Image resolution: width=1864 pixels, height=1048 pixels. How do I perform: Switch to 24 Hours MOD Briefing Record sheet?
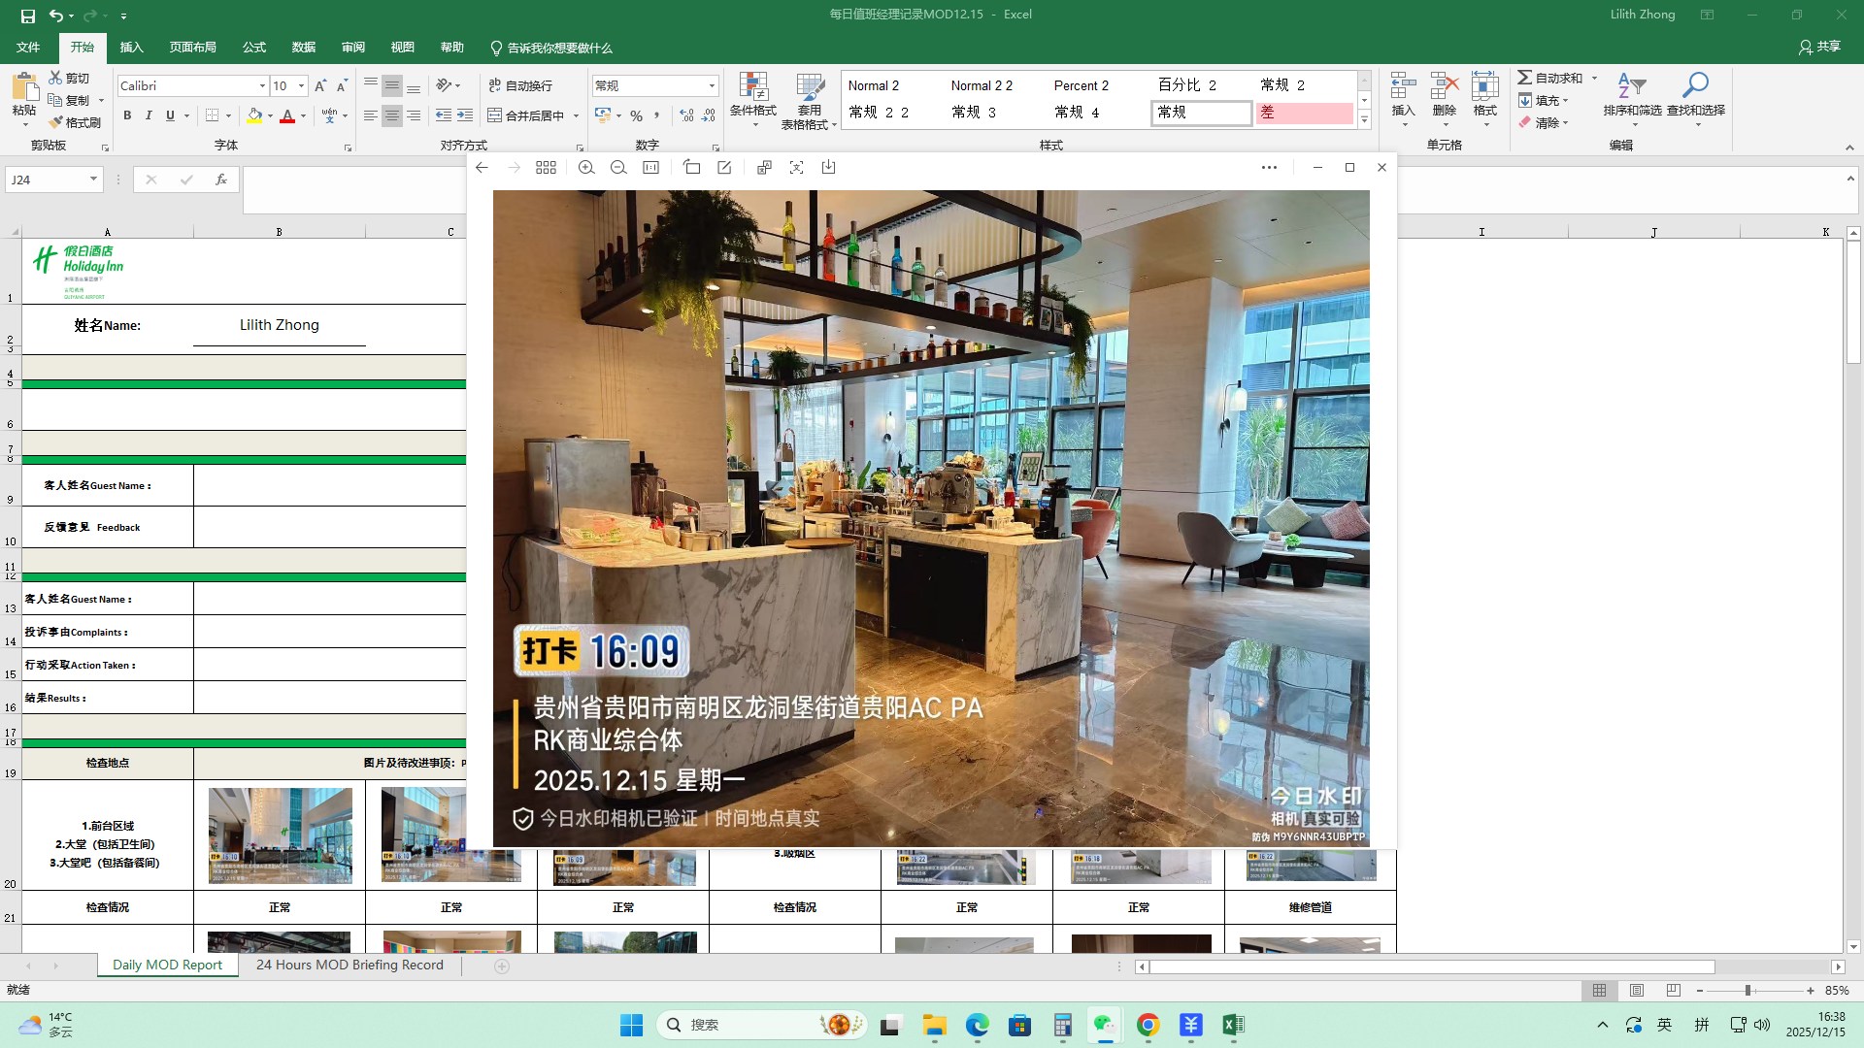[x=349, y=965]
